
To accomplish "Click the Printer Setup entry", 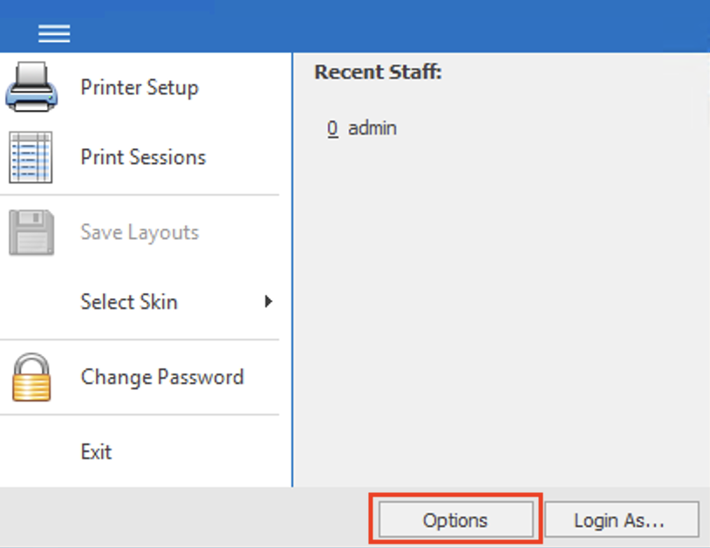I will (139, 87).
